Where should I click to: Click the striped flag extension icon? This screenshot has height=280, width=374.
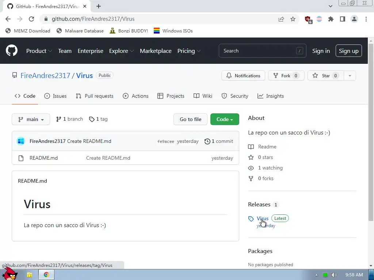click(319, 19)
